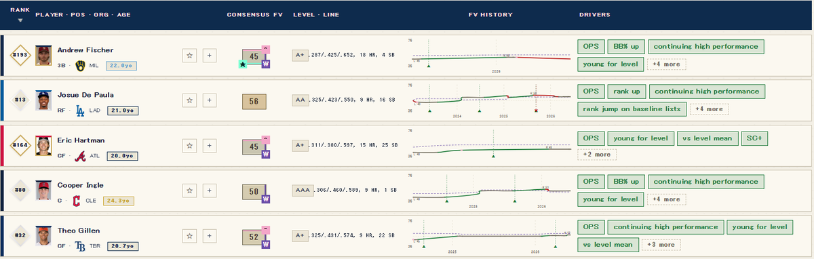The image size is (814, 259).
Task: Click the SC+ driver tag for Hartman
Action: tap(754, 138)
